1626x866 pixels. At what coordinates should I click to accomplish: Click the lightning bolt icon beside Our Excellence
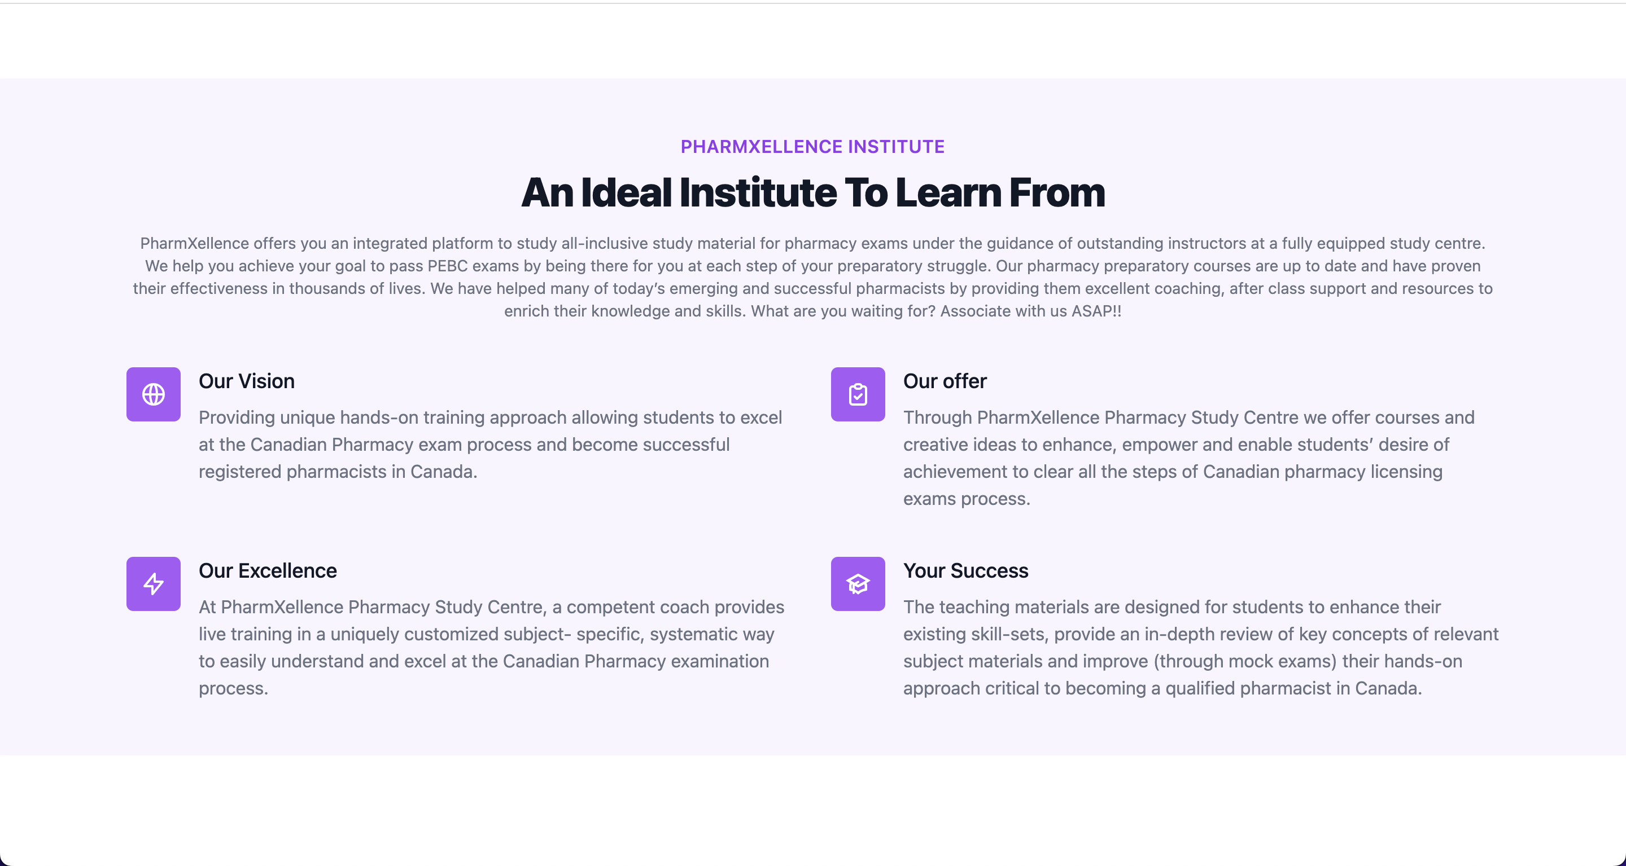(154, 583)
